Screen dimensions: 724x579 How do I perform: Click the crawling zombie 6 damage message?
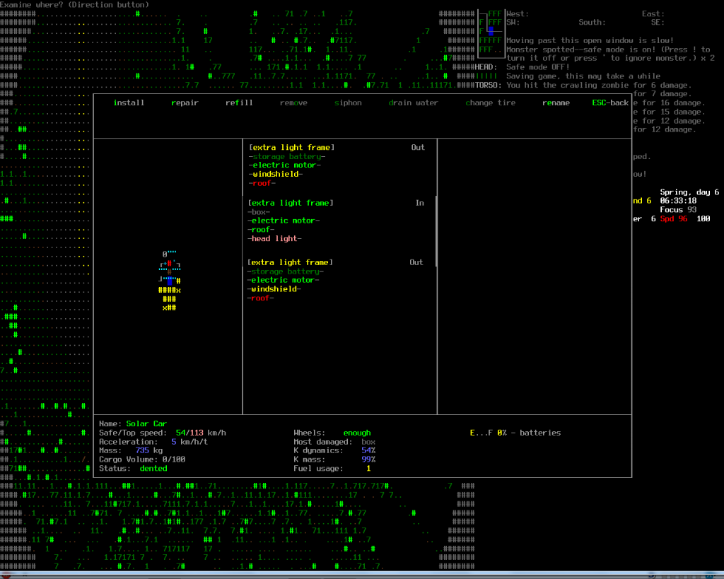(599, 85)
